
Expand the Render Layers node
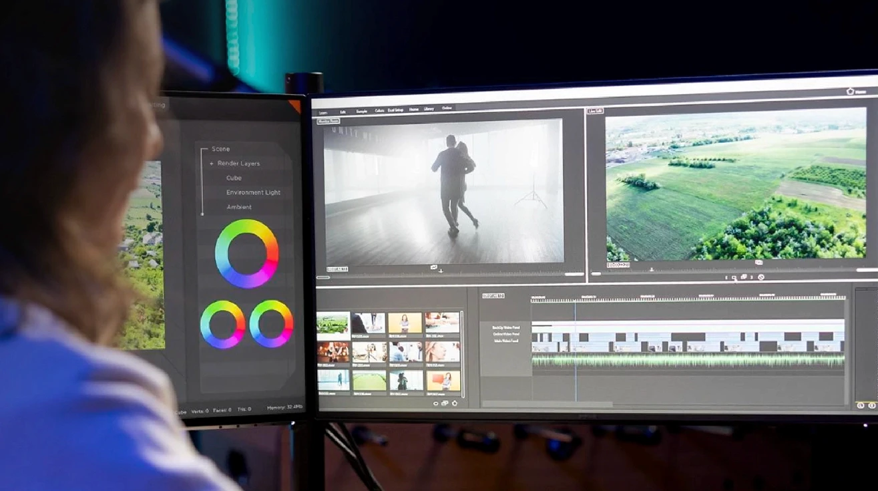tap(212, 164)
